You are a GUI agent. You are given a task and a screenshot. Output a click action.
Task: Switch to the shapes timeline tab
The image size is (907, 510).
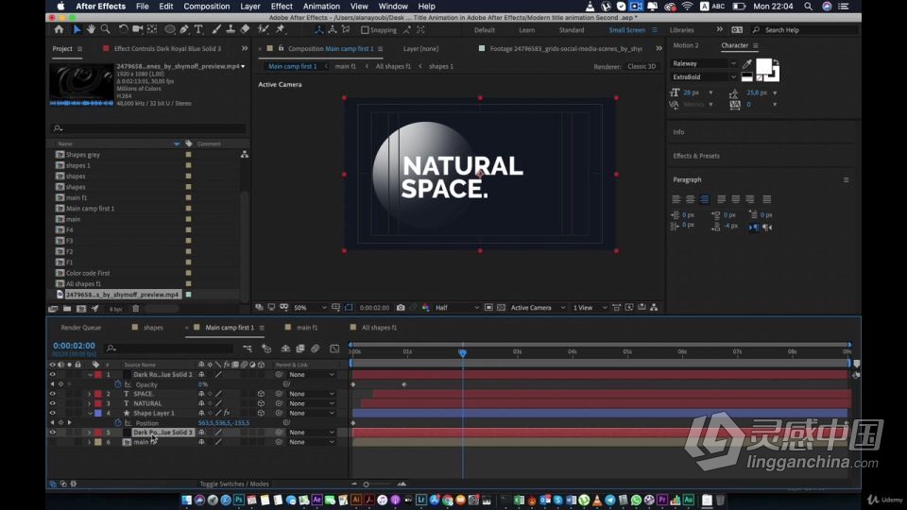tap(153, 328)
